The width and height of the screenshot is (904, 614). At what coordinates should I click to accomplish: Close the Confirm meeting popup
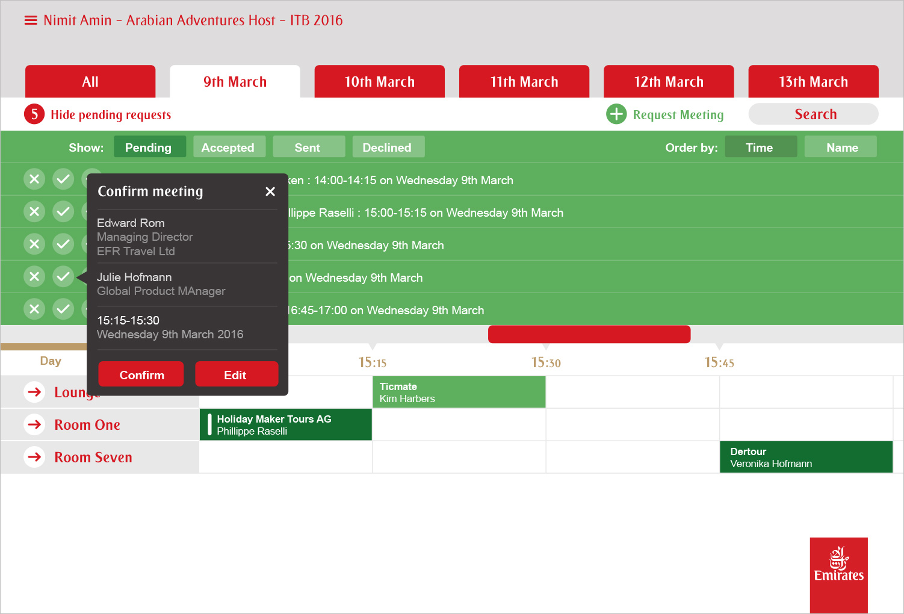click(270, 191)
